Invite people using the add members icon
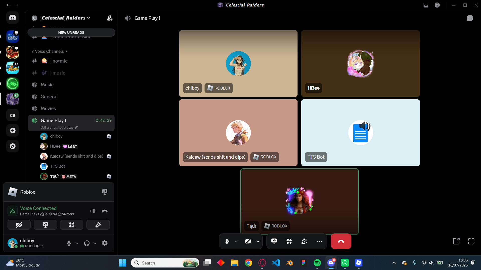 pyautogui.click(x=110, y=18)
